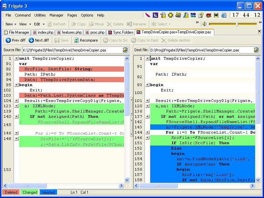This screenshot has height=198, width=264.
Task: Switch to the Sync Folders tab
Action: pos(121,32)
